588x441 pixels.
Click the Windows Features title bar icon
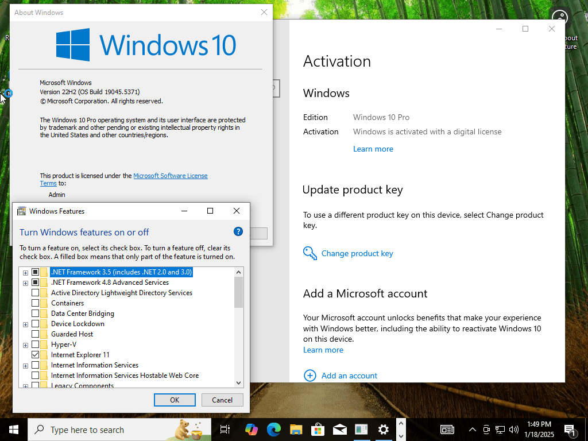click(22, 211)
